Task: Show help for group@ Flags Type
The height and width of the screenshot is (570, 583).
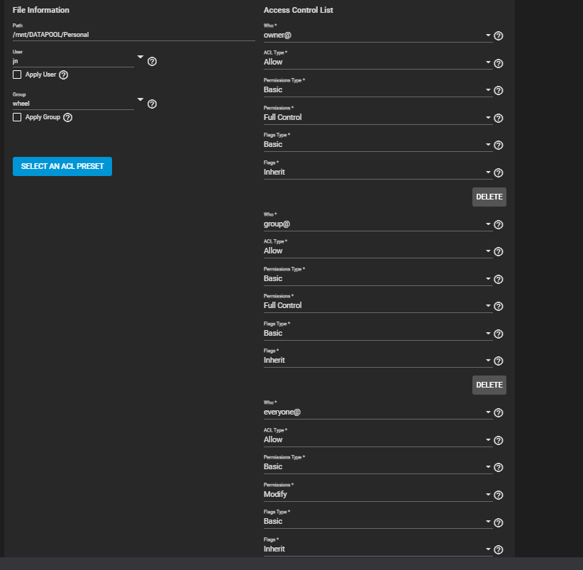Action: point(498,334)
